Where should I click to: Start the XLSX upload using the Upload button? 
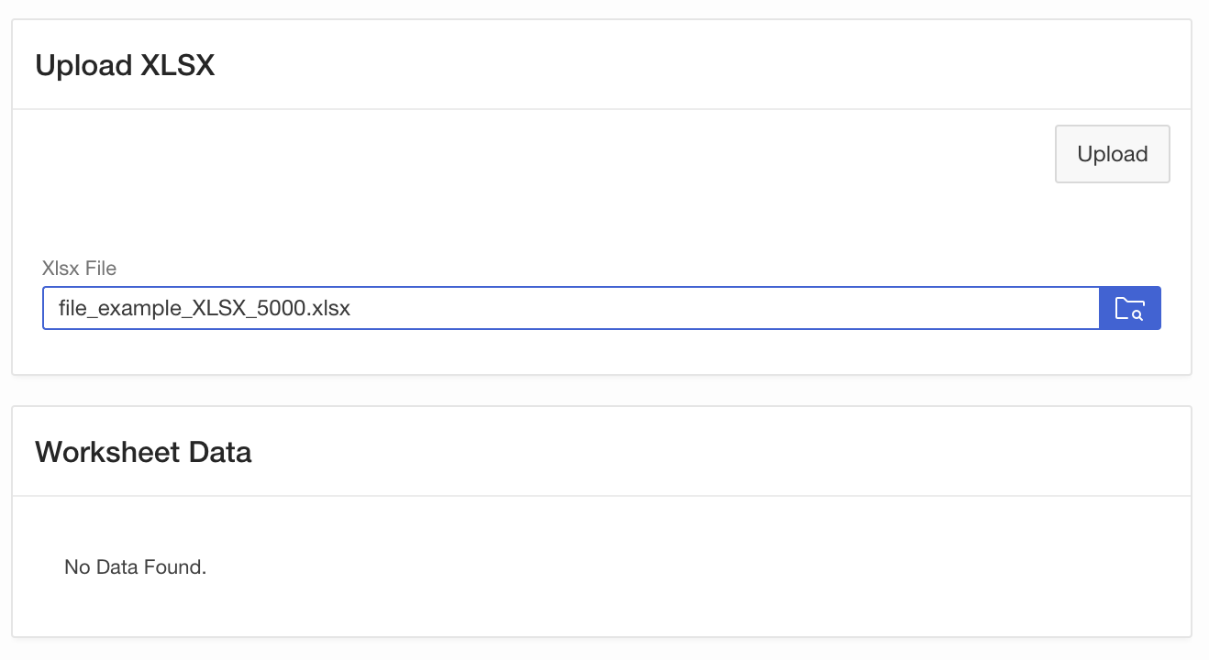click(1112, 154)
